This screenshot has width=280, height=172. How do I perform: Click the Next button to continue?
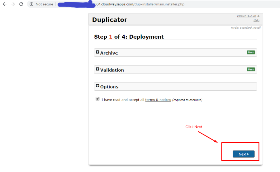point(244,154)
